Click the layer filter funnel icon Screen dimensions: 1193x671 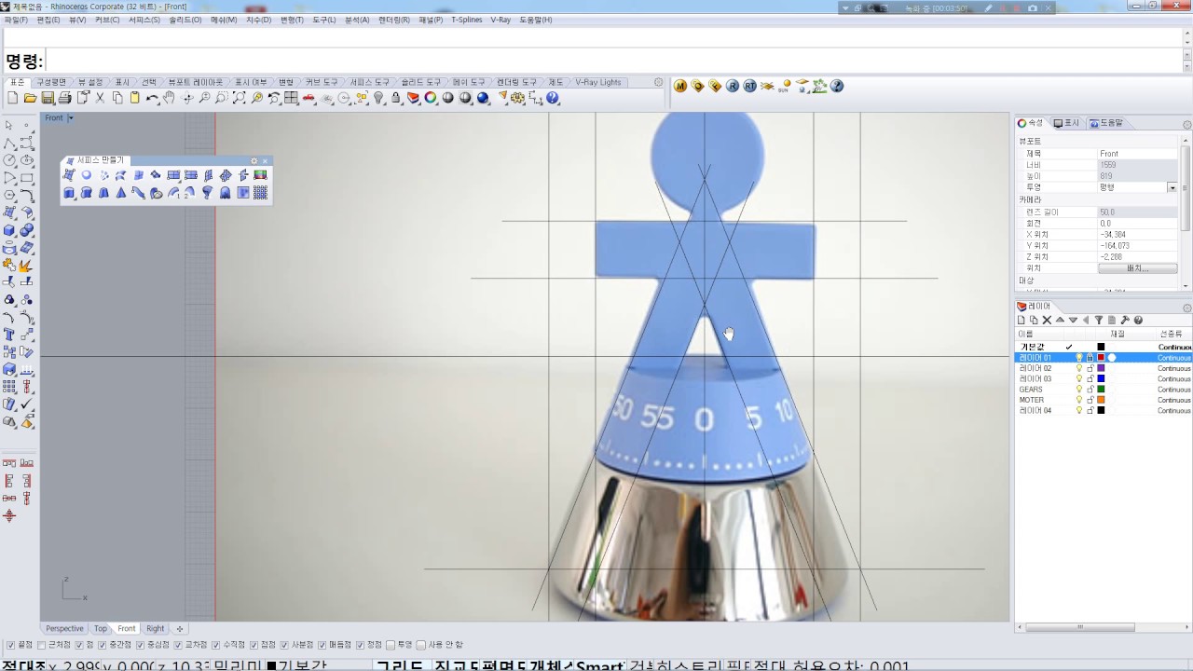click(x=1098, y=320)
